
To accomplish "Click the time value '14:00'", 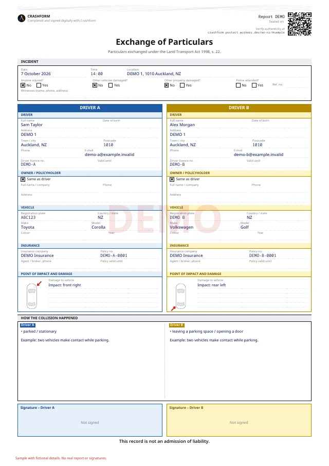I will pyautogui.click(x=97, y=74).
